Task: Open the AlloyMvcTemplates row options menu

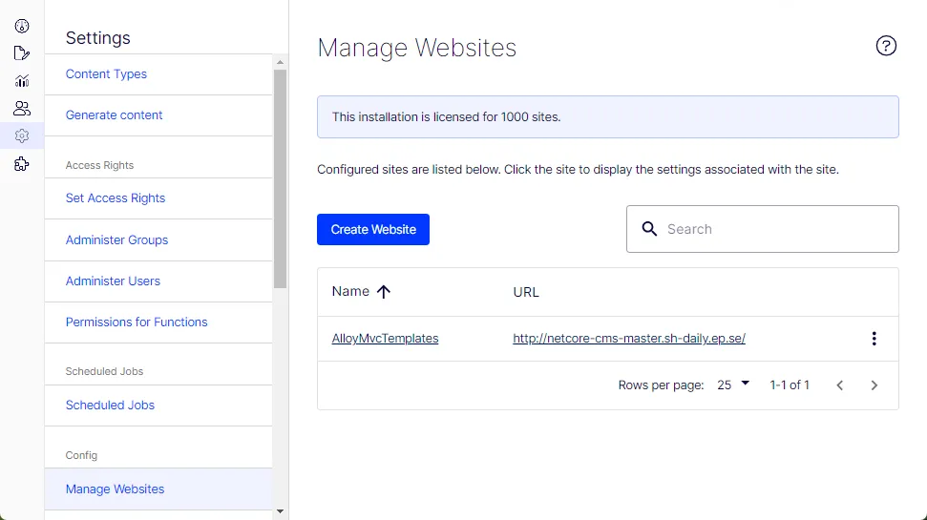Action: [874, 339]
